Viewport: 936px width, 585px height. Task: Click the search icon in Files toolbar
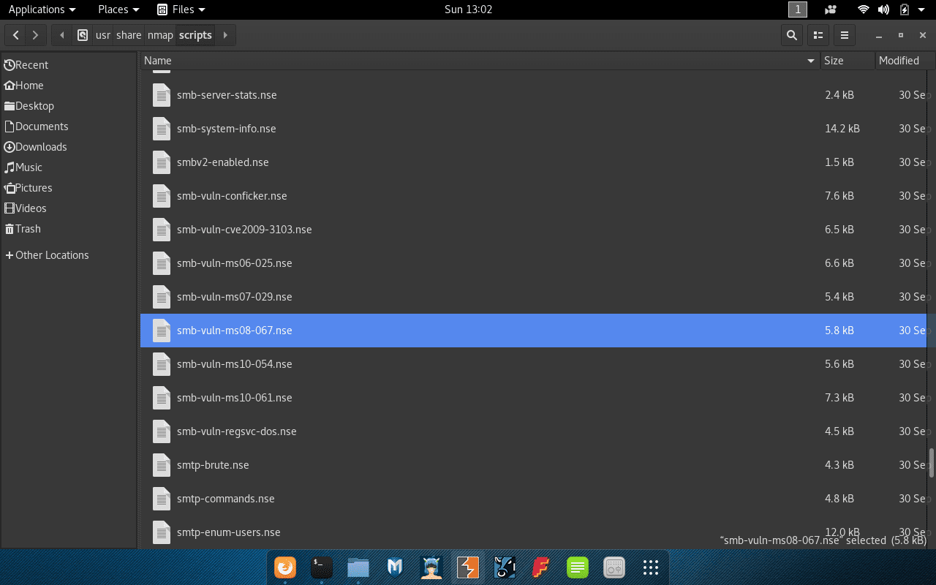click(x=791, y=35)
